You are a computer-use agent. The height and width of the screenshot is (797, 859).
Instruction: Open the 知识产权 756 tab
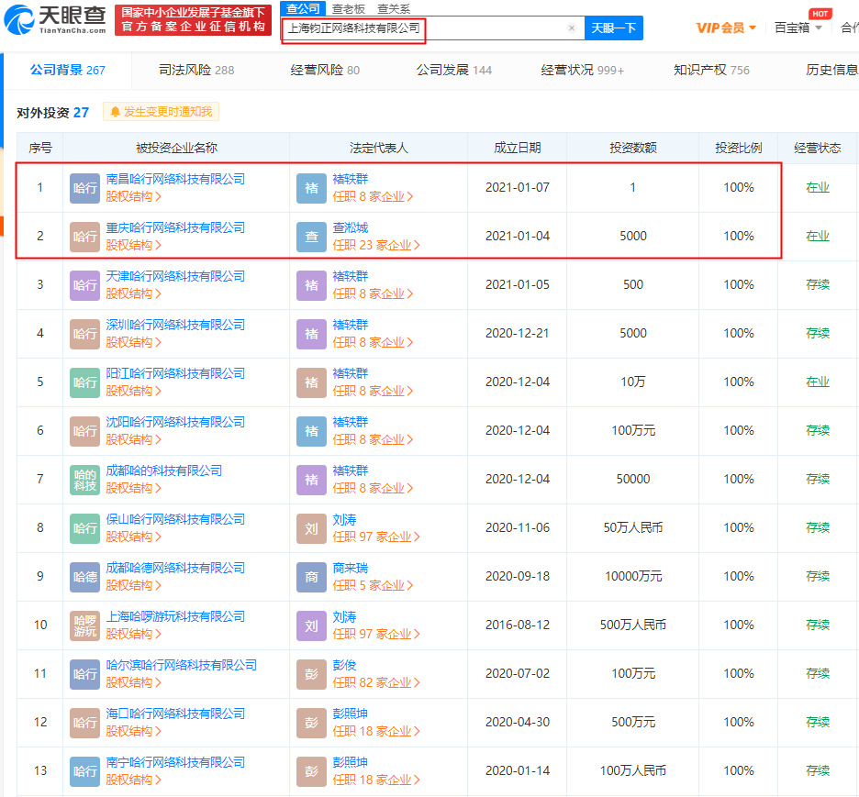click(x=711, y=70)
